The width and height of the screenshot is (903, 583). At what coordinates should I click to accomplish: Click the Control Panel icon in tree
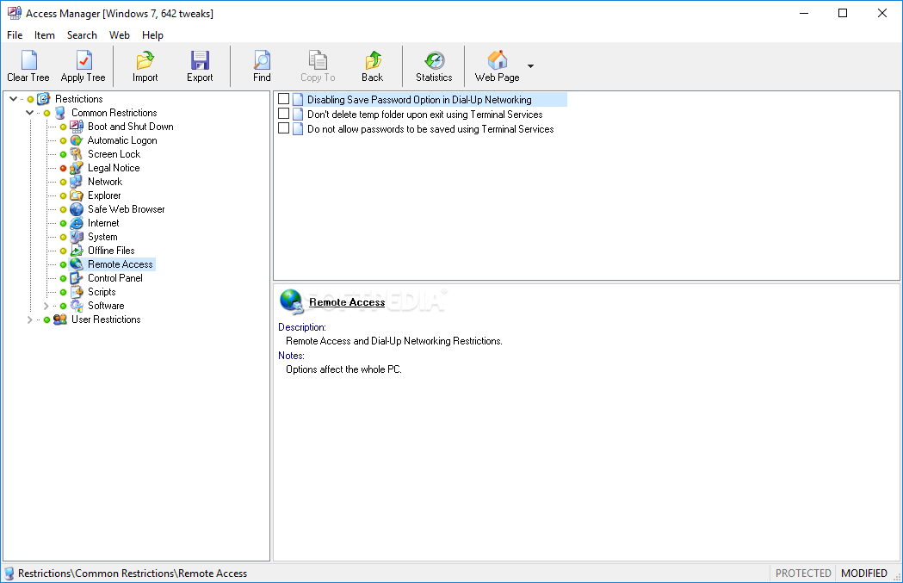[x=77, y=278]
